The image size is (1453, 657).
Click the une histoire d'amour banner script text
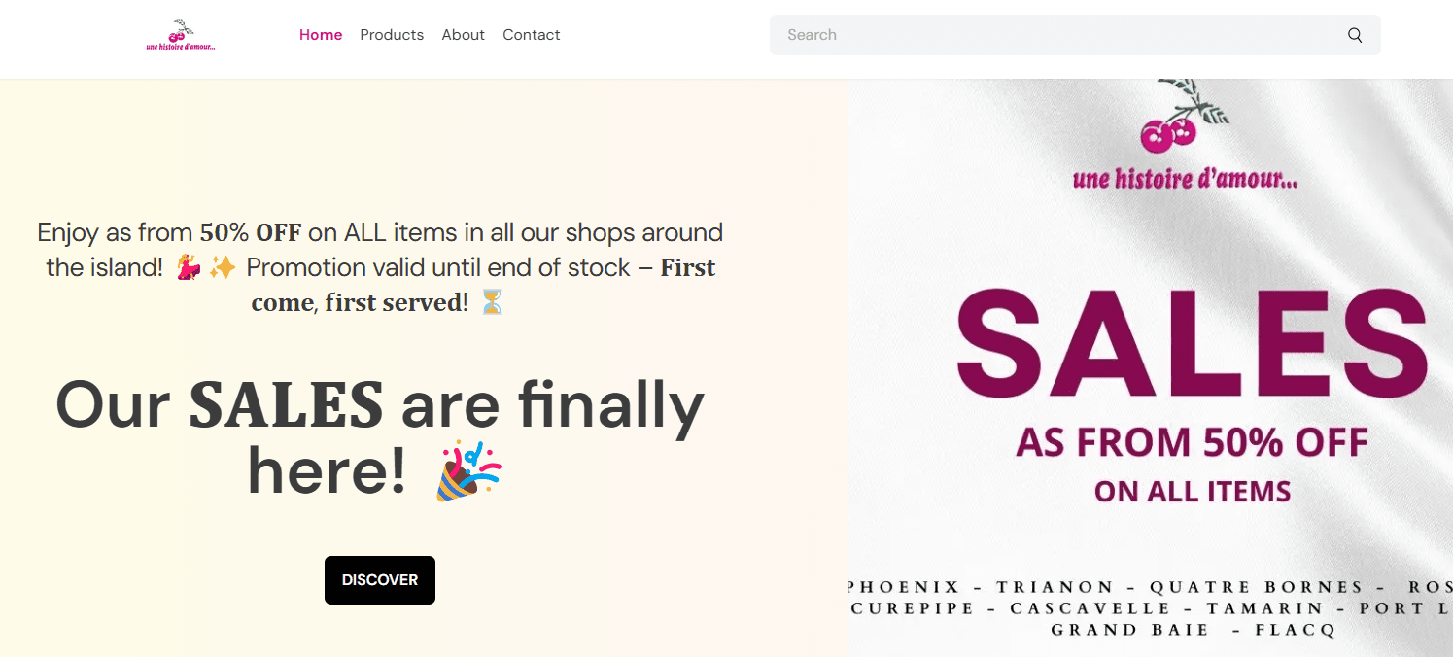point(1185,179)
